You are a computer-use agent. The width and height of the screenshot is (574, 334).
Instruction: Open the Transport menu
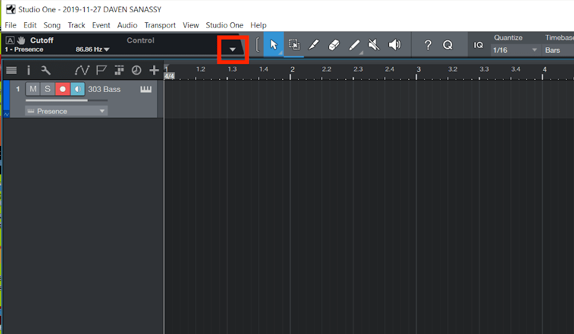click(x=160, y=25)
